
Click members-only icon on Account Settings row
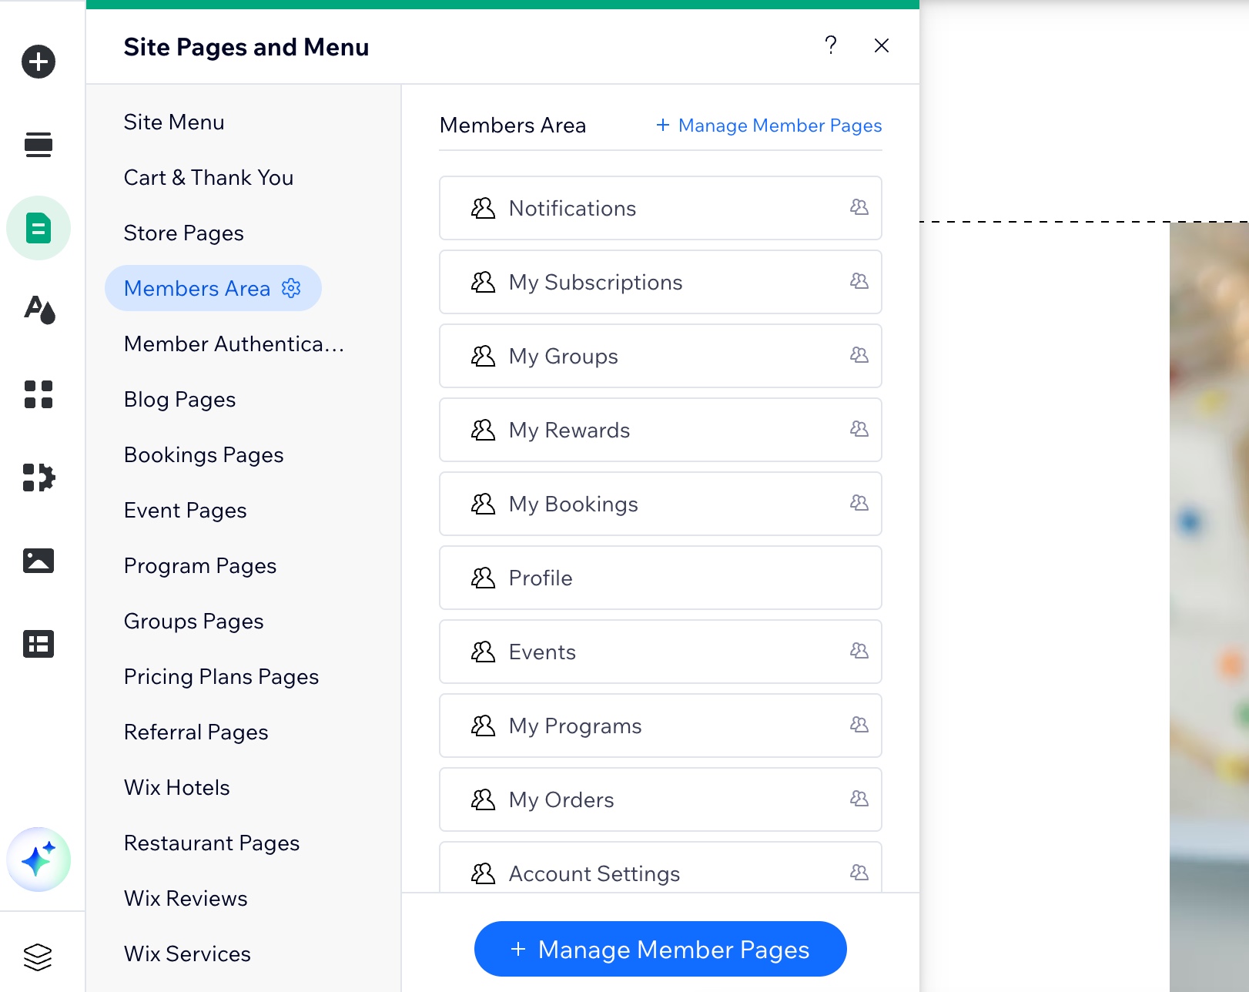(859, 873)
